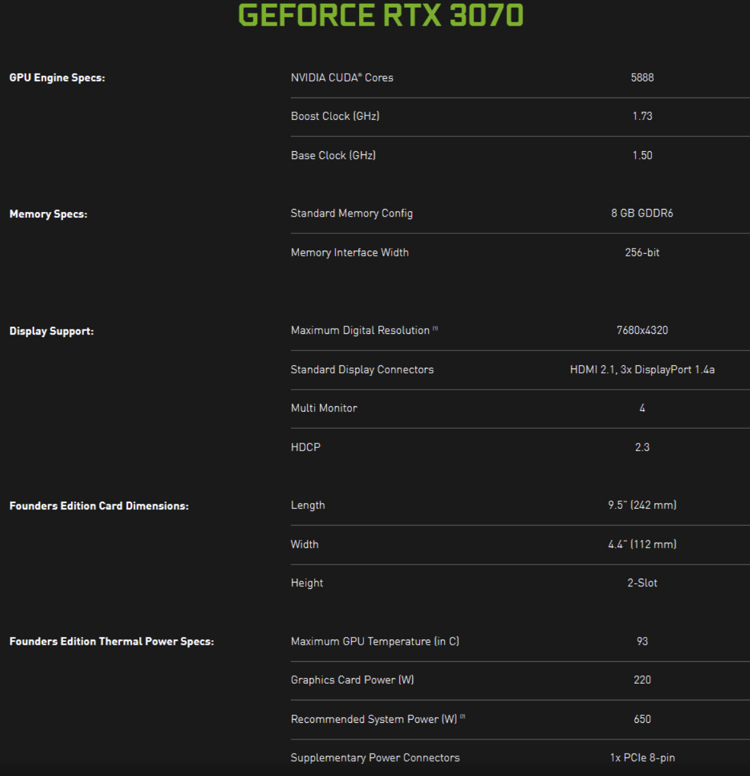
Task: Click the Supplementary Power Connectors label
Action: pos(375,758)
